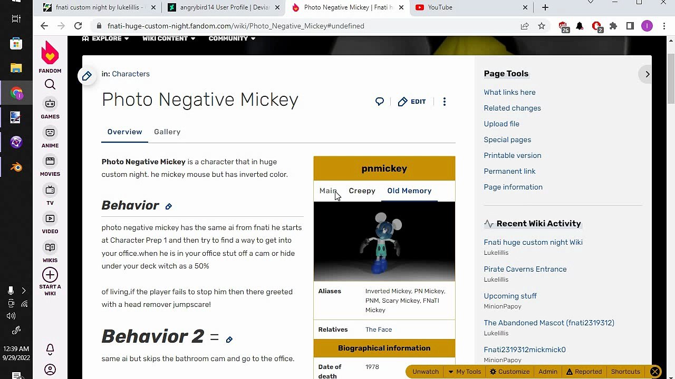Viewport: 675px width, 379px height.
Task: Open Blender from the taskbar
Action: (16, 167)
